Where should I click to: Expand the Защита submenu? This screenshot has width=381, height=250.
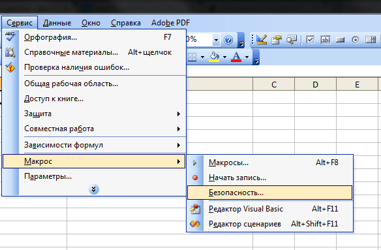(94, 114)
